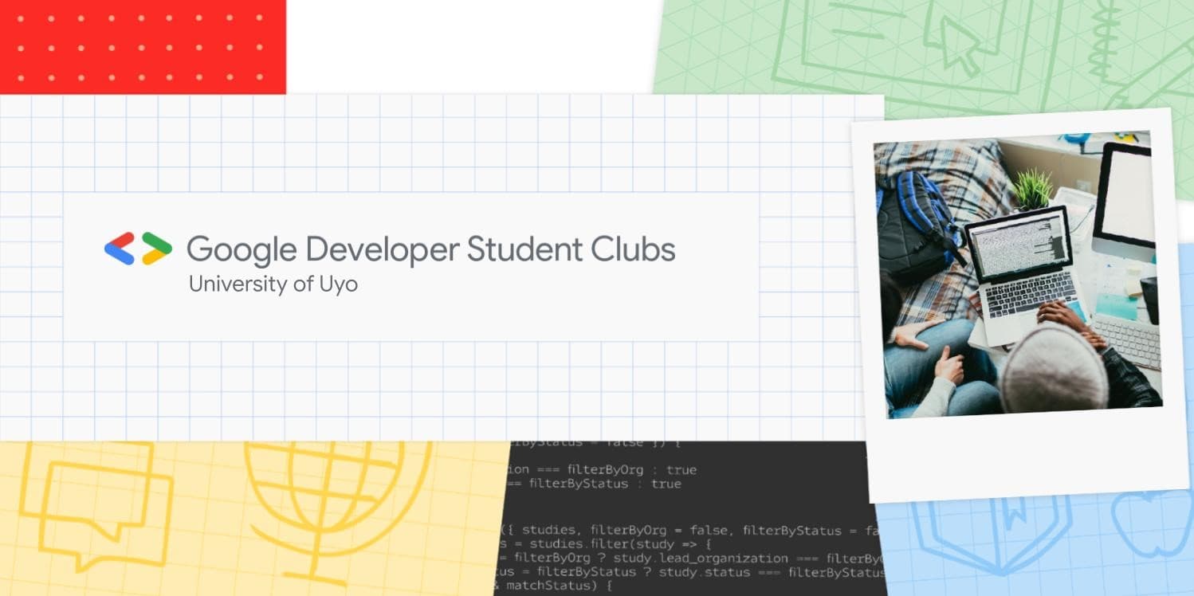Click the green right chevron of logo

(x=157, y=249)
